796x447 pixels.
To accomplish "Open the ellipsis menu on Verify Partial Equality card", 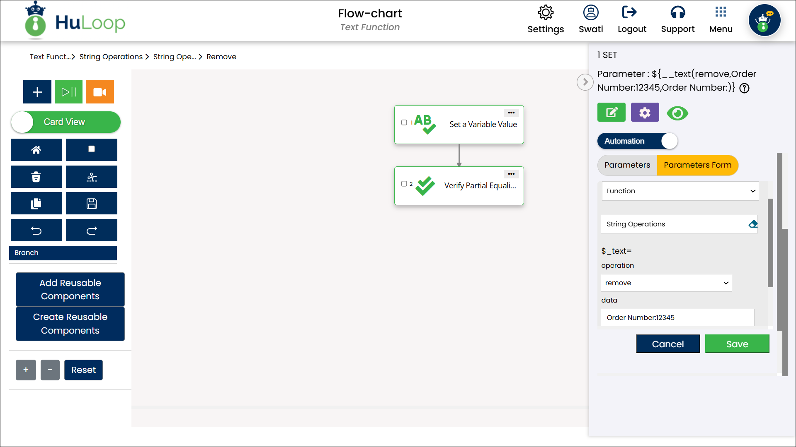I will 511,174.
